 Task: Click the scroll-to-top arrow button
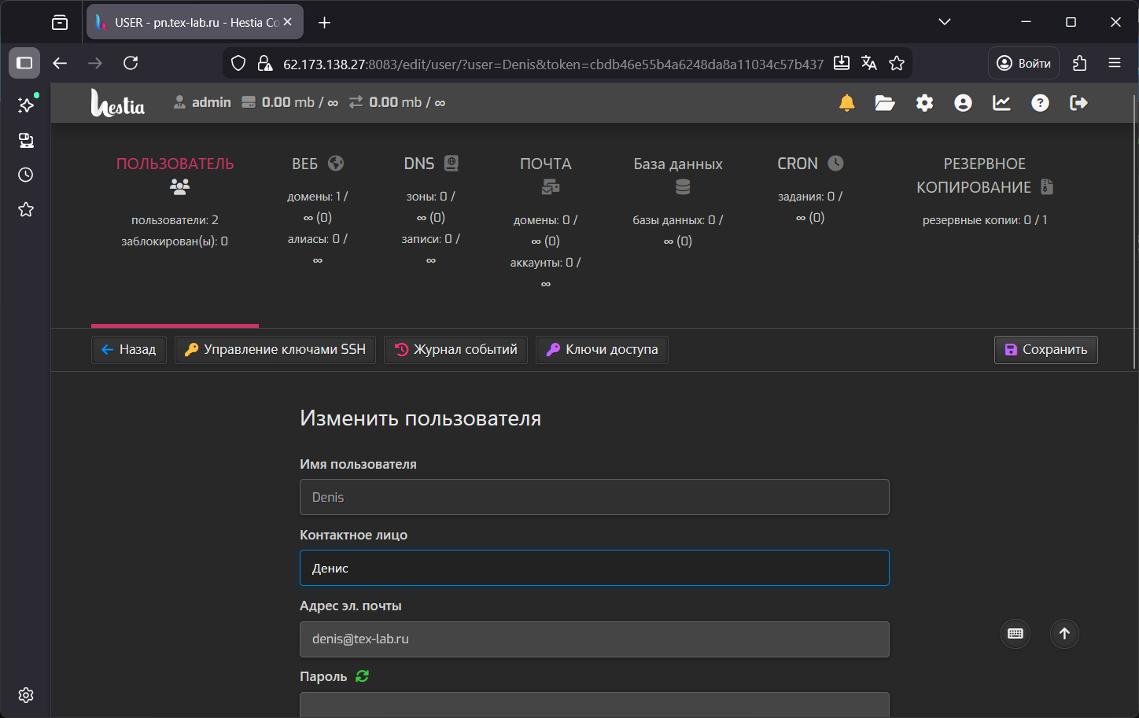point(1064,634)
